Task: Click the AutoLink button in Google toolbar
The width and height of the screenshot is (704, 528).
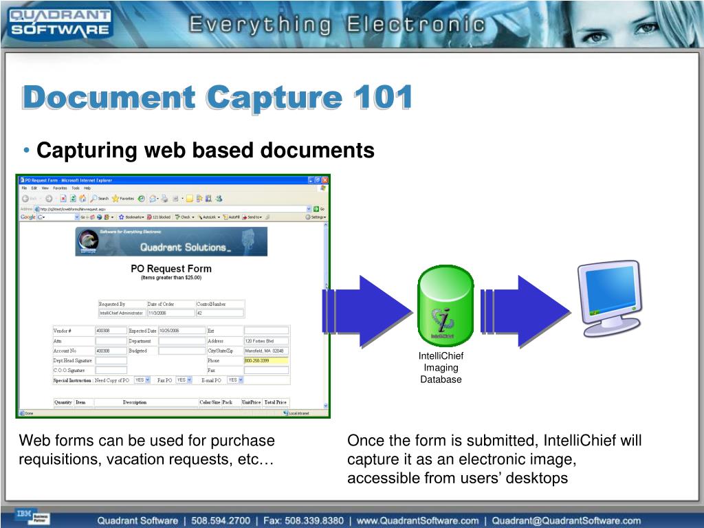Action: tap(209, 217)
